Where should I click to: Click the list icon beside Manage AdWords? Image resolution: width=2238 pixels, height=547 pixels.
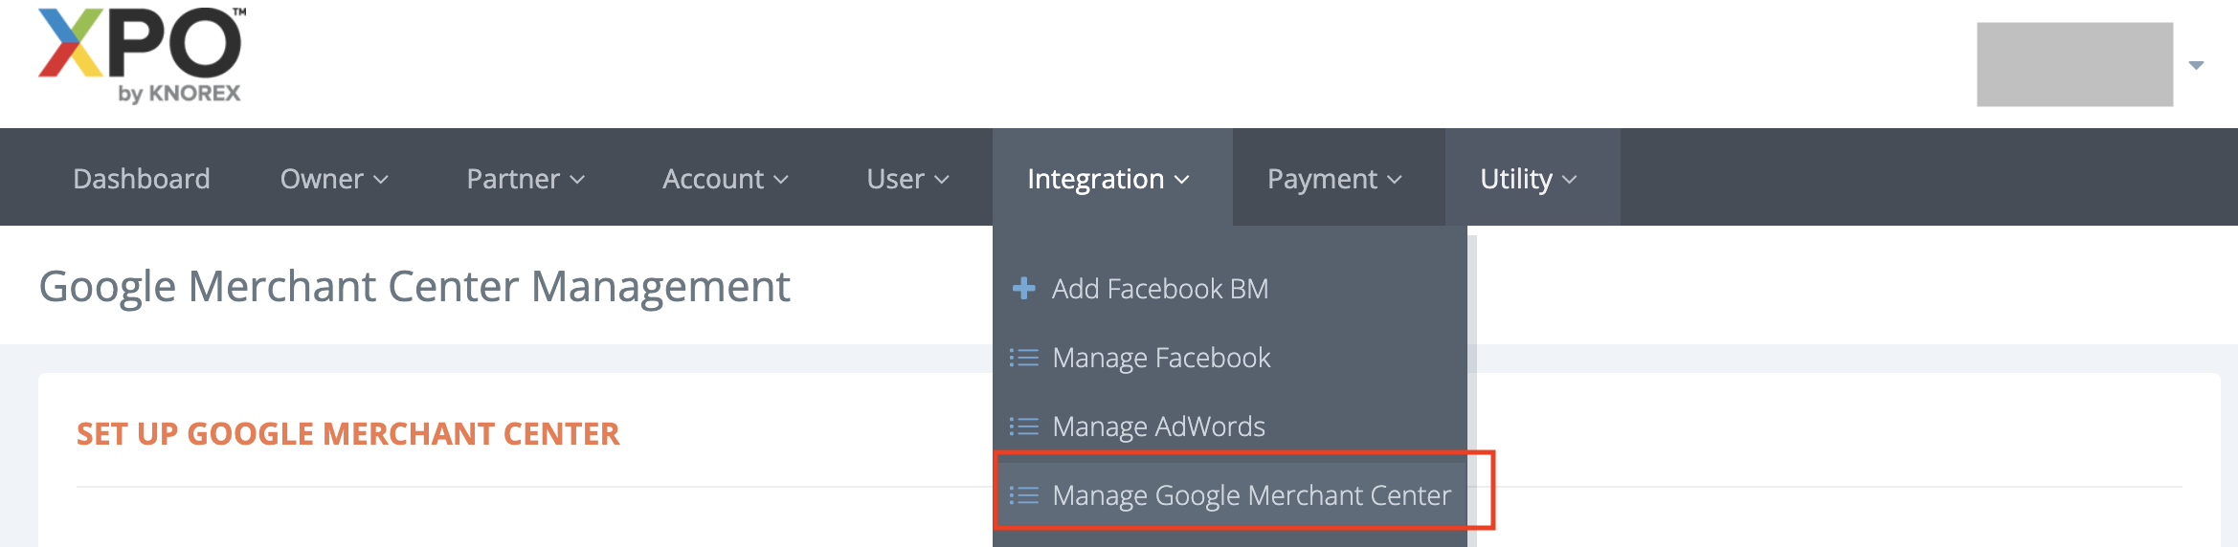click(1023, 427)
